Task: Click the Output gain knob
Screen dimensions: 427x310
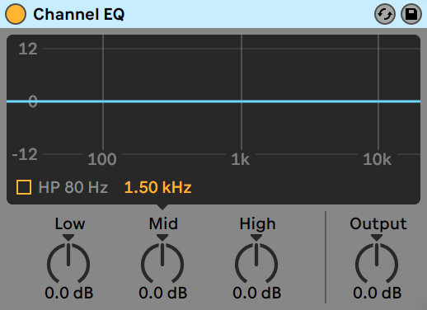Action: click(x=377, y=263)
